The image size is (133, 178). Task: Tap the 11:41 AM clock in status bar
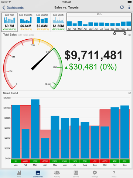tap(66, 2)
